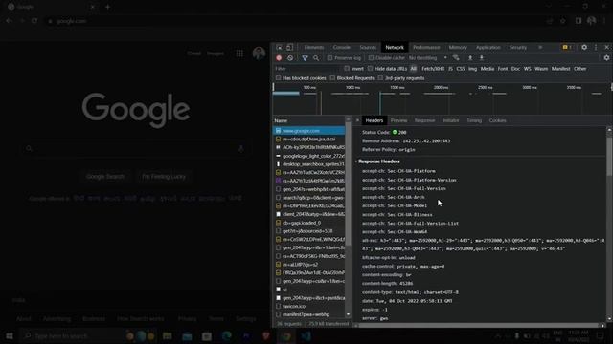Viewport: 613px width, 344px height.
Task: Check 3rd-party requests checkbox
Action: (380, 78)
